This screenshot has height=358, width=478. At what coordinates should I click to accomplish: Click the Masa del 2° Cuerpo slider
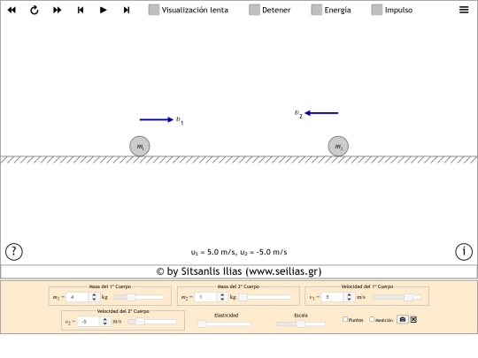point(265,297)
